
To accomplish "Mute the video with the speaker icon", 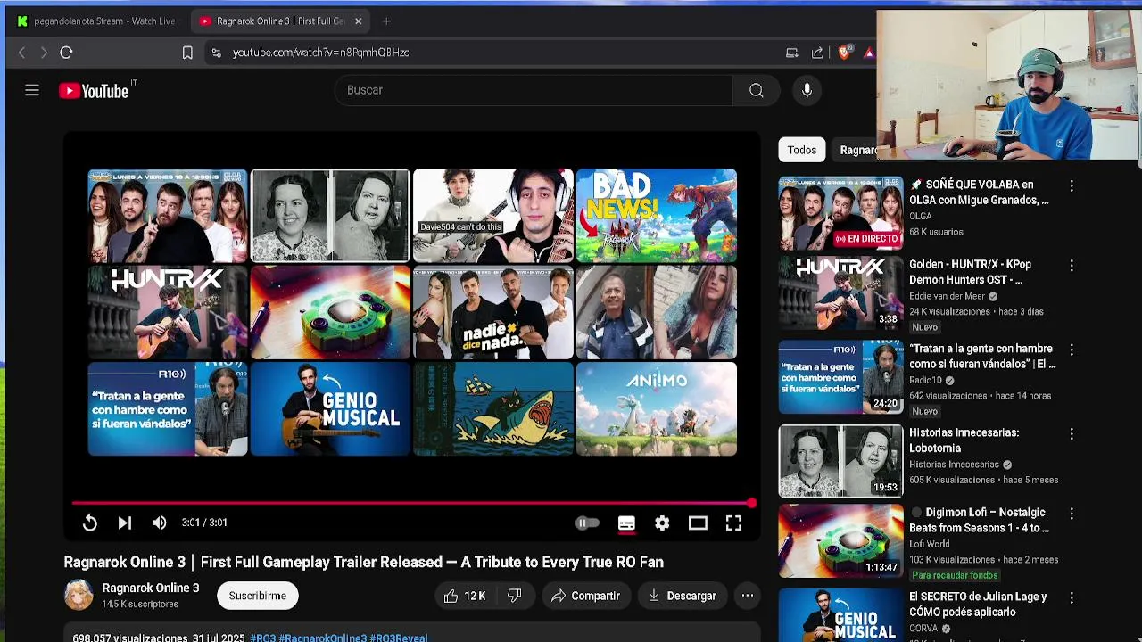I will coord(160,523).
